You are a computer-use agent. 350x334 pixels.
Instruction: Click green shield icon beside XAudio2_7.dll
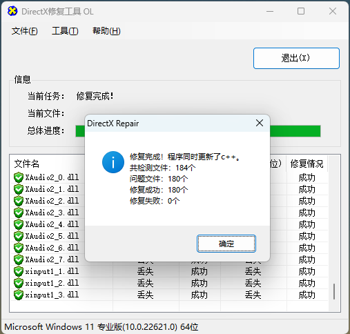19,259
